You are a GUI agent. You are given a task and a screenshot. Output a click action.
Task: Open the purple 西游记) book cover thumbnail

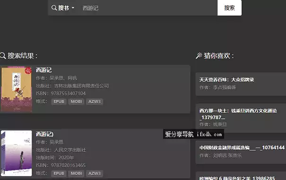[16, 153]
